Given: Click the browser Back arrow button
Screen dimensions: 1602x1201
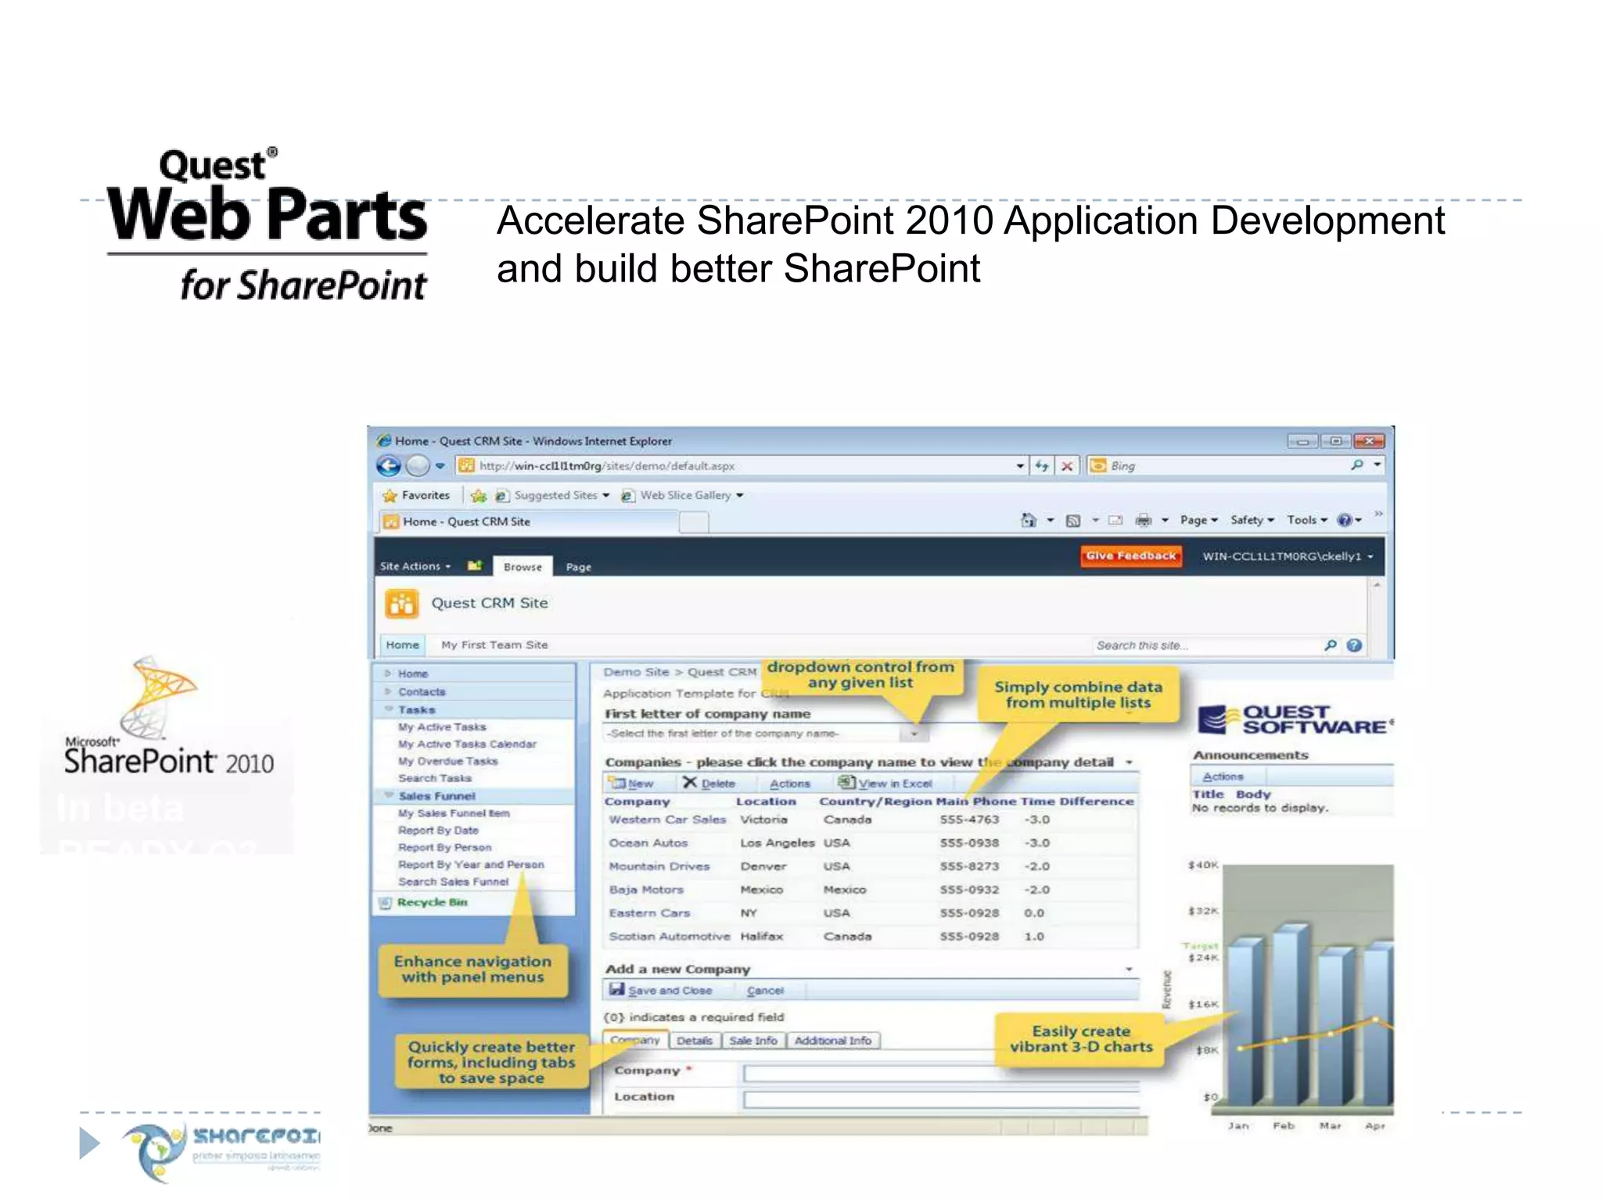Looking at the screenshot, I should [x=389, y=466].
